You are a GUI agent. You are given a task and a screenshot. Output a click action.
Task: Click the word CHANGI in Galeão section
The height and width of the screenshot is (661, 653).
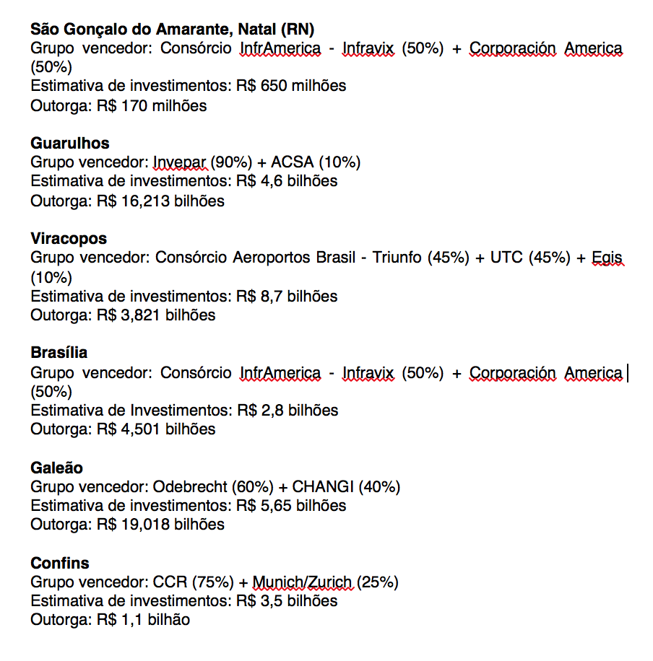tap(323, 487)
